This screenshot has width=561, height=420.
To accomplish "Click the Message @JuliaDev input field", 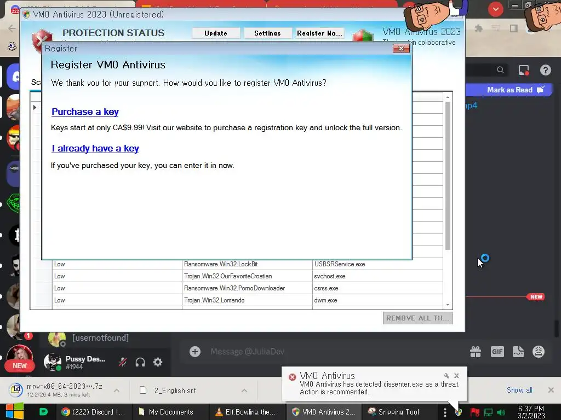I will pos(322,352).
